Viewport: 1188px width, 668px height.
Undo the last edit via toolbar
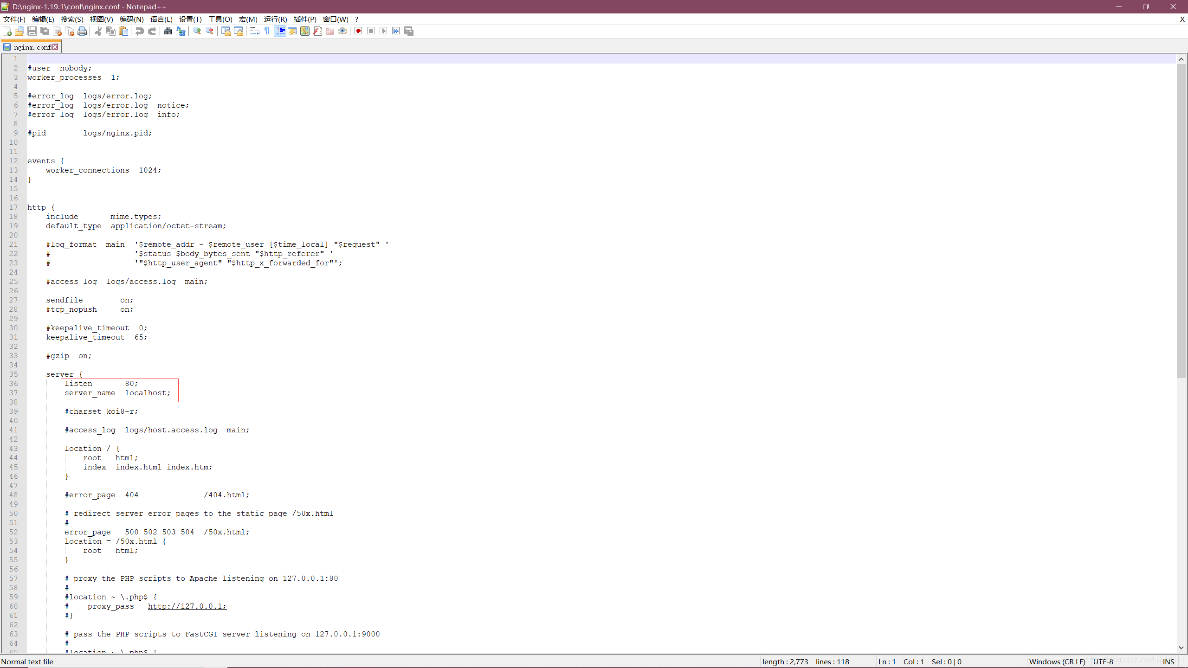[139, 31]
